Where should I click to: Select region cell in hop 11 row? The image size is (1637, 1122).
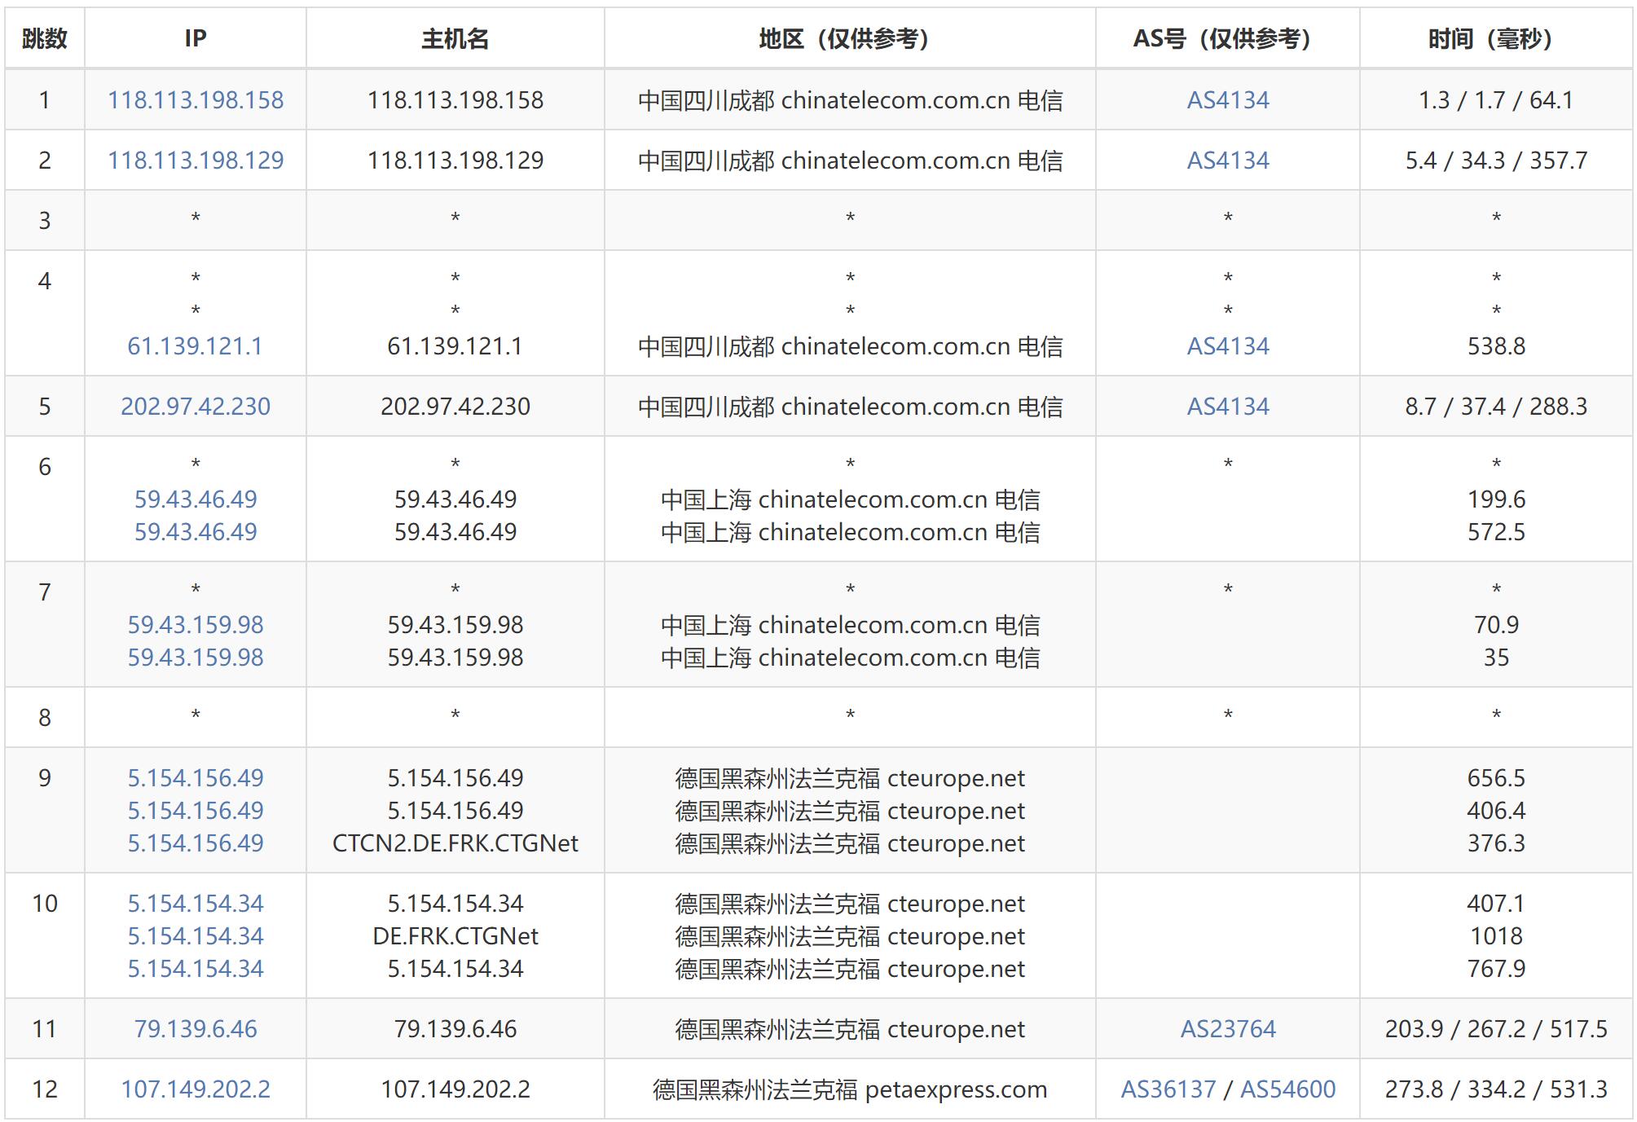[850, 1029]
